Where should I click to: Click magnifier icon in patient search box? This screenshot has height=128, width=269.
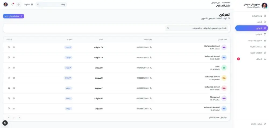pos(168,28)
